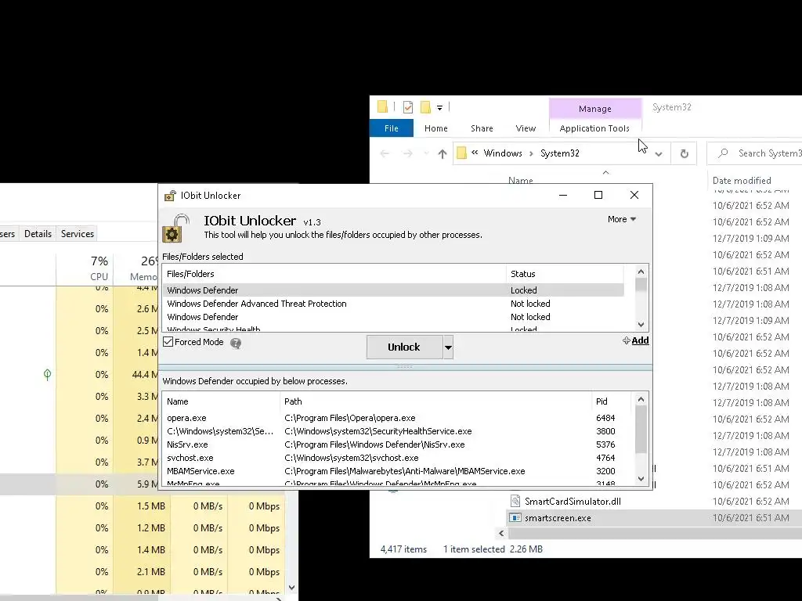The image size is (802, 601).
Task: Sort Explorer by Date modified column
Action: pyautogui.click(x=742, y=181)
